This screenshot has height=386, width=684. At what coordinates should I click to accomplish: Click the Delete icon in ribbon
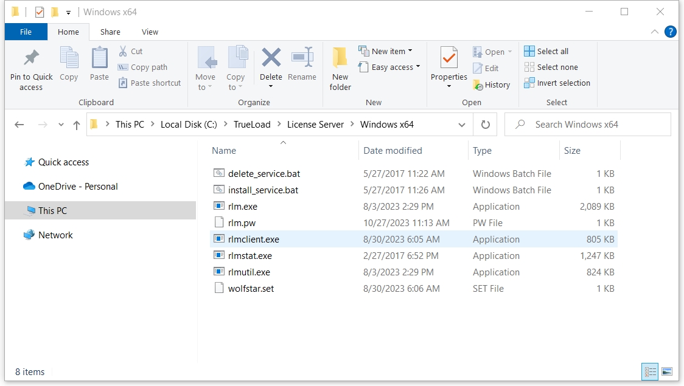[271, 59]
